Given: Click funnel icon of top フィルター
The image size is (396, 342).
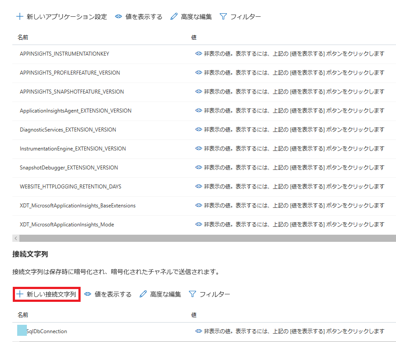Looking at the screenshot, I should [223, 17].
